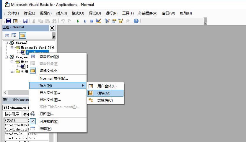This screenshot has width=246, height=142.
Task: Choose 查看代码(O) in context menu
Action: 58,57
